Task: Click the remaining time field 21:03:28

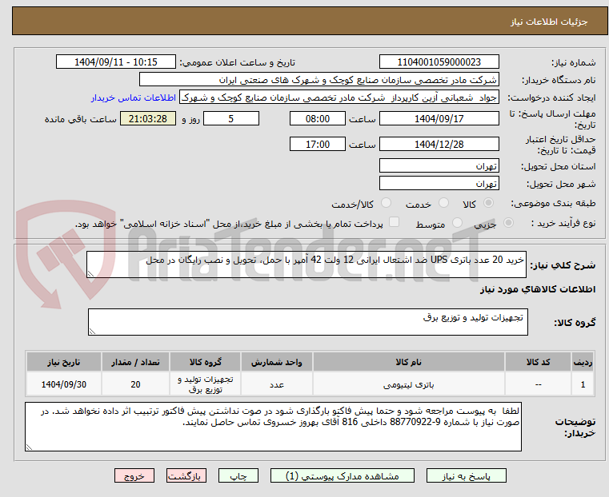Action: pos(148,118)
